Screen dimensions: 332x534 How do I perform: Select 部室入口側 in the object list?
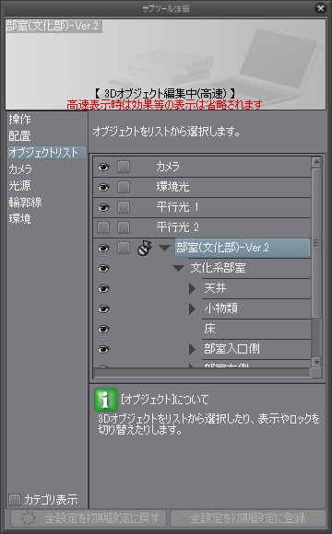tap(231, 349)
